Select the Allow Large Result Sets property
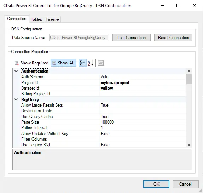Viewport: 203px width, 193px height. pyautogui.click(x=42, y=105)
